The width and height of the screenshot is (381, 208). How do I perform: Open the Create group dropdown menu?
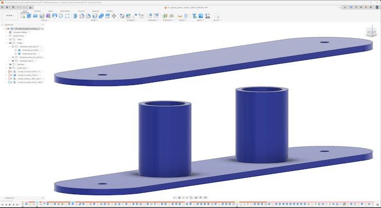[x=45, y=21]
